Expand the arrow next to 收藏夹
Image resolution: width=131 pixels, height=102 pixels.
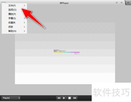(24, 22)
